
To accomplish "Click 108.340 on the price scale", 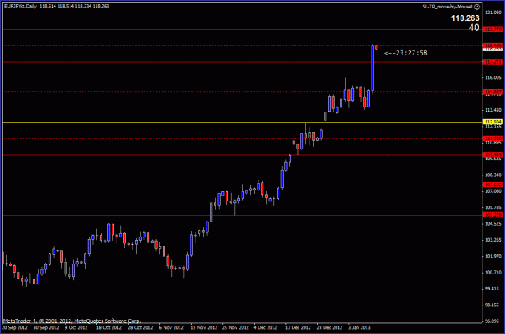I will pyautogui.click(x=493, y=175).
